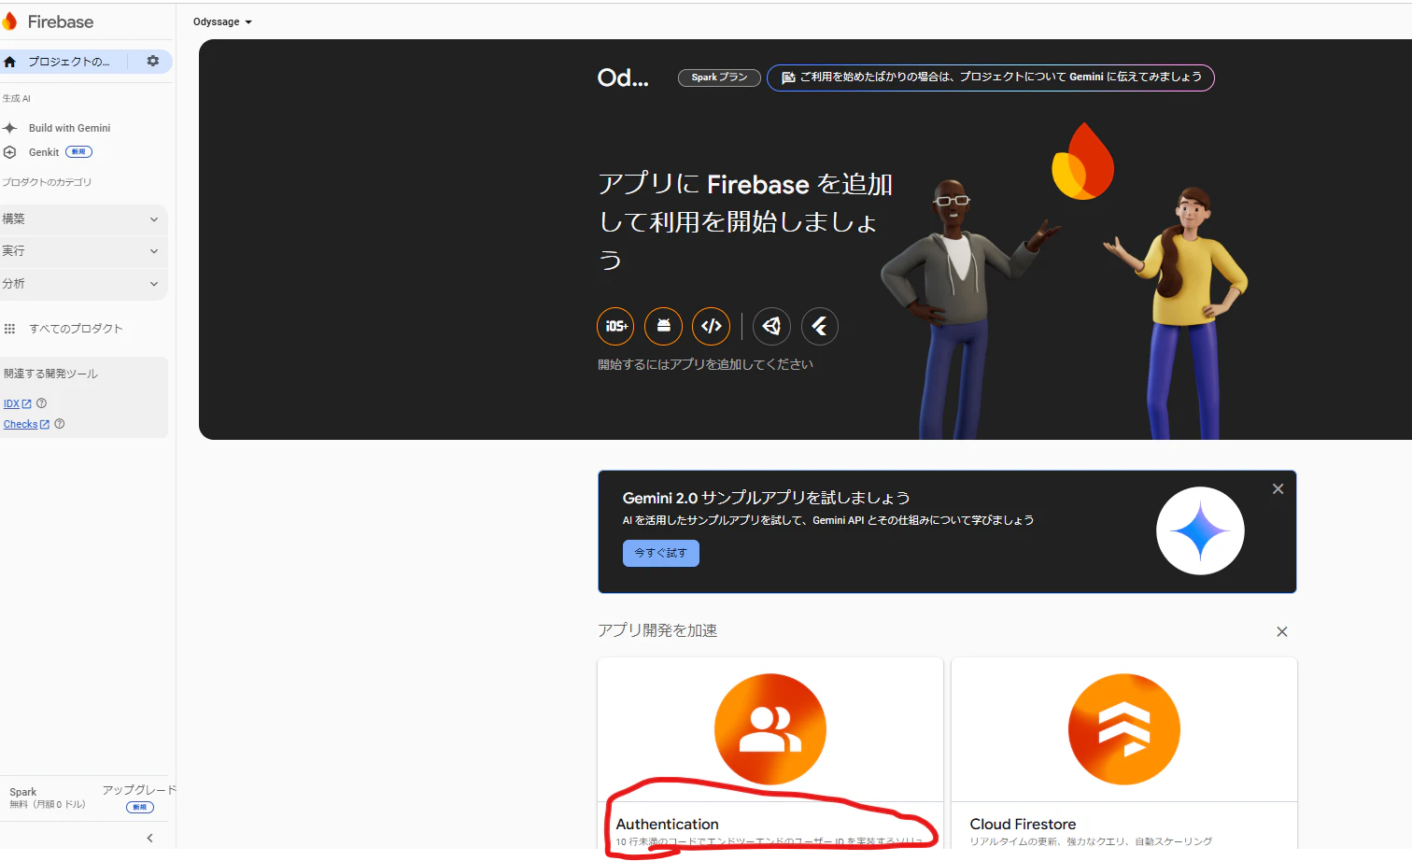The height and width of the screenshot is (861, 1412).
Task: Click the home icon for project overview
Action: point(10,62)
